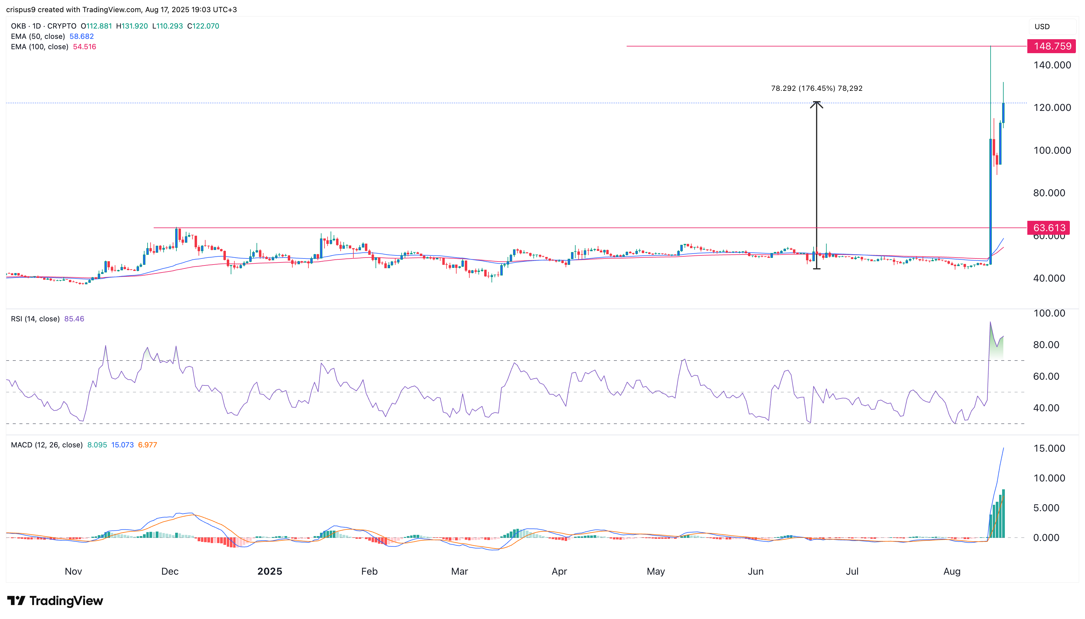1085x619 pixels.
Task: Click the RSI 60.00 axis label
Action: [1046, 376]
